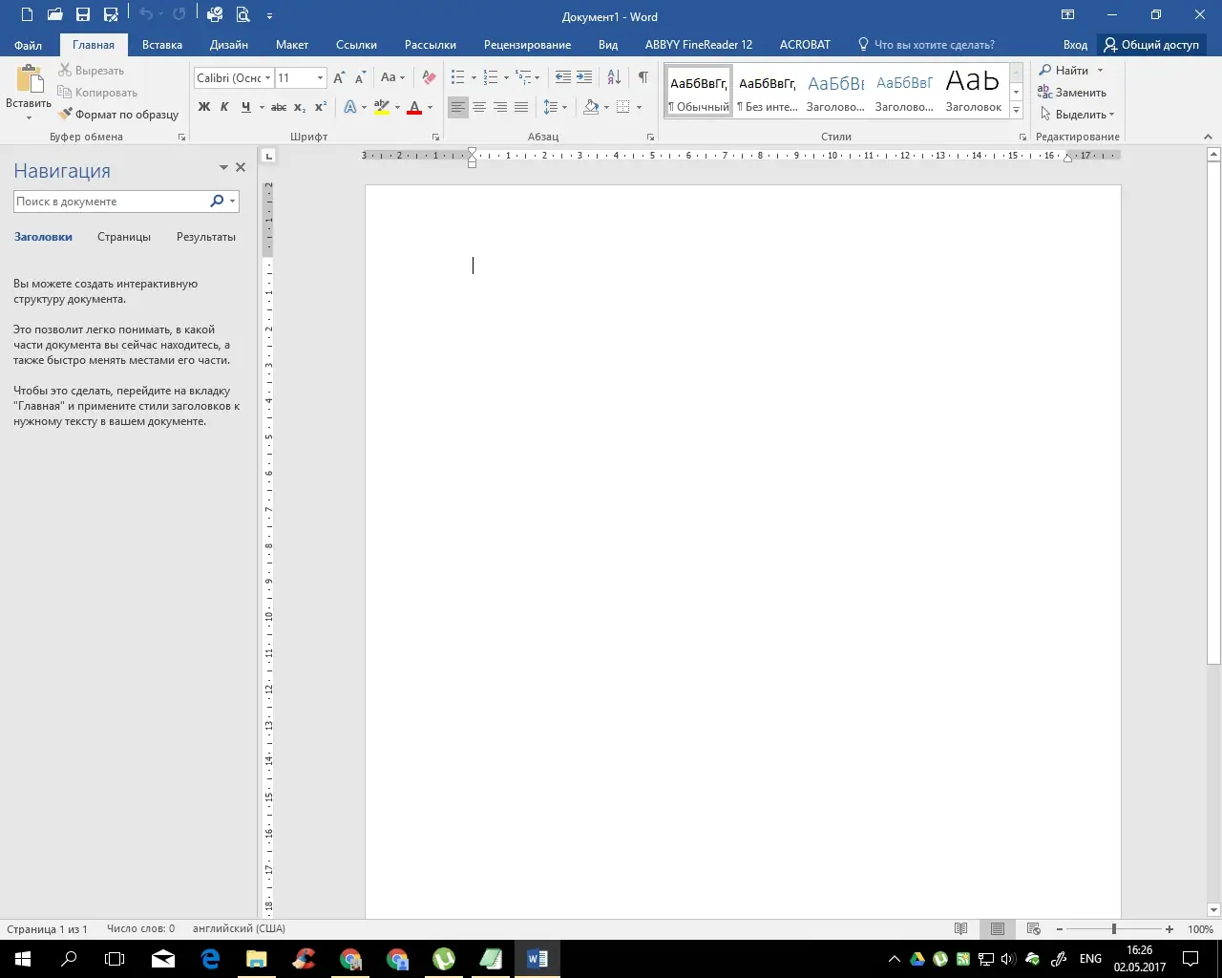Screen dimensions: 1222x978
Task: Click the tab selector at ruler corner
Action: coord(268,156)
